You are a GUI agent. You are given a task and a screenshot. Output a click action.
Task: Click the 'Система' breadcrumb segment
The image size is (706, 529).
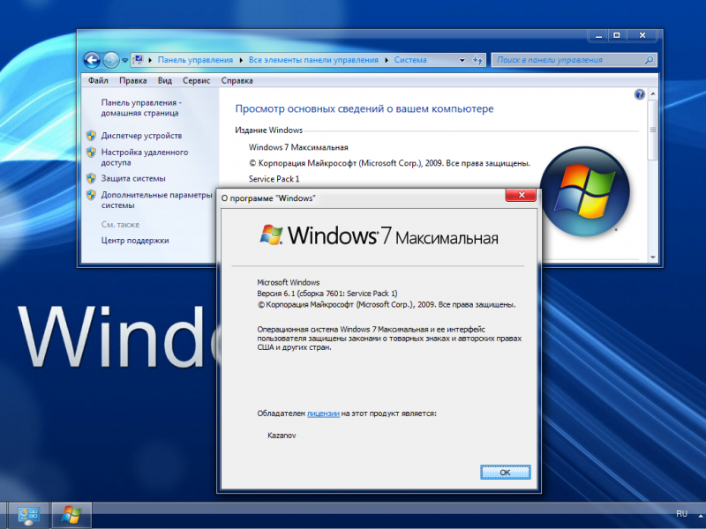click(410, 60)
